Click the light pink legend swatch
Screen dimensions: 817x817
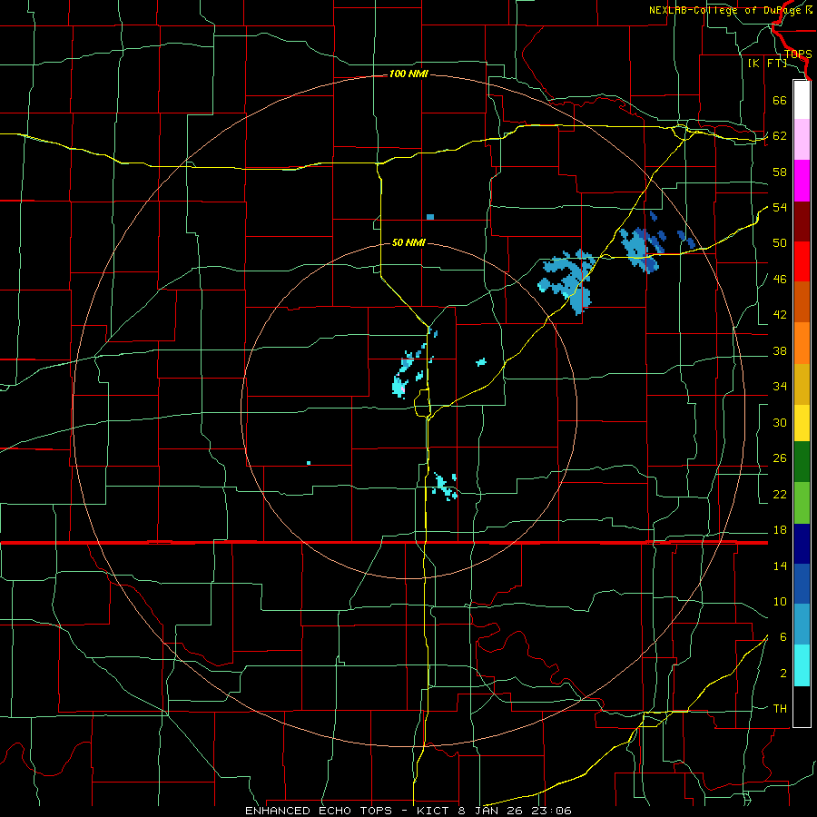click(802, 140)
